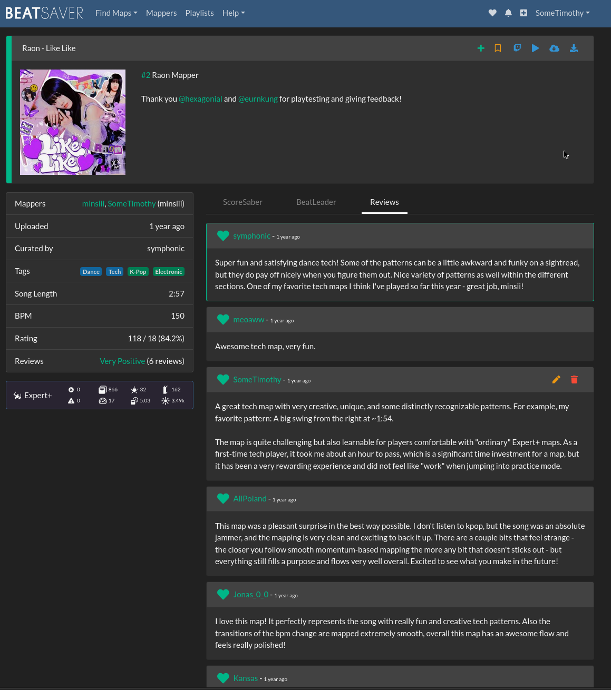Expand the SomeTimothy account menu
Image resolution: width=611 pixels, height=690 pixels.
562,13
